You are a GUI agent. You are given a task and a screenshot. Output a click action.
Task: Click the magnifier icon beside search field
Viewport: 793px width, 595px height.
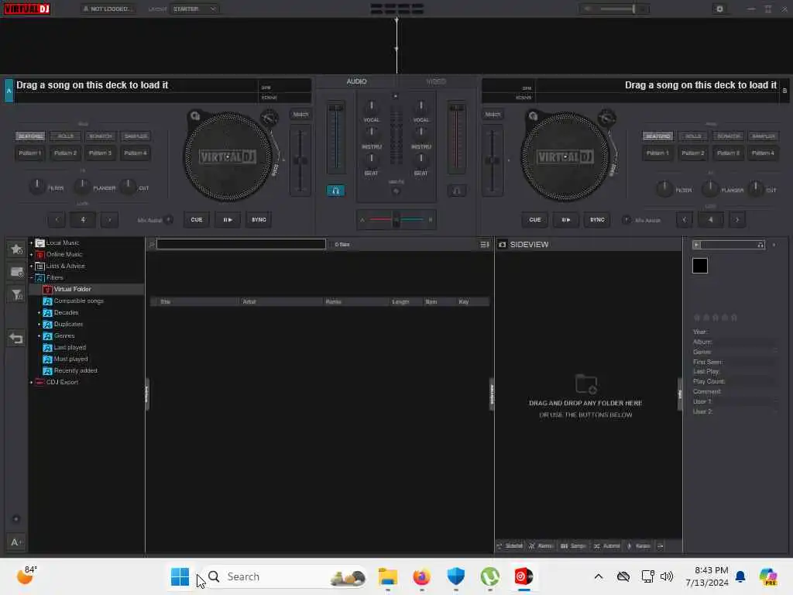pos(151,244)
